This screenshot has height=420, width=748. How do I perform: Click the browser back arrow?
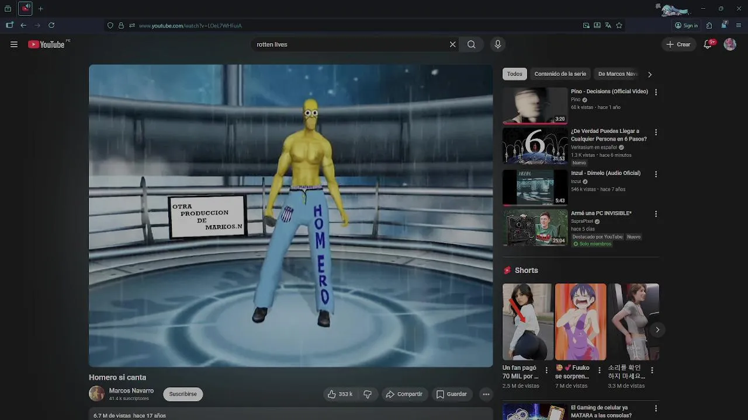point(23,25)
